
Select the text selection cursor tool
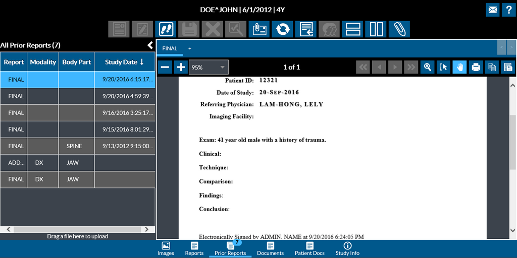point(443,67)
